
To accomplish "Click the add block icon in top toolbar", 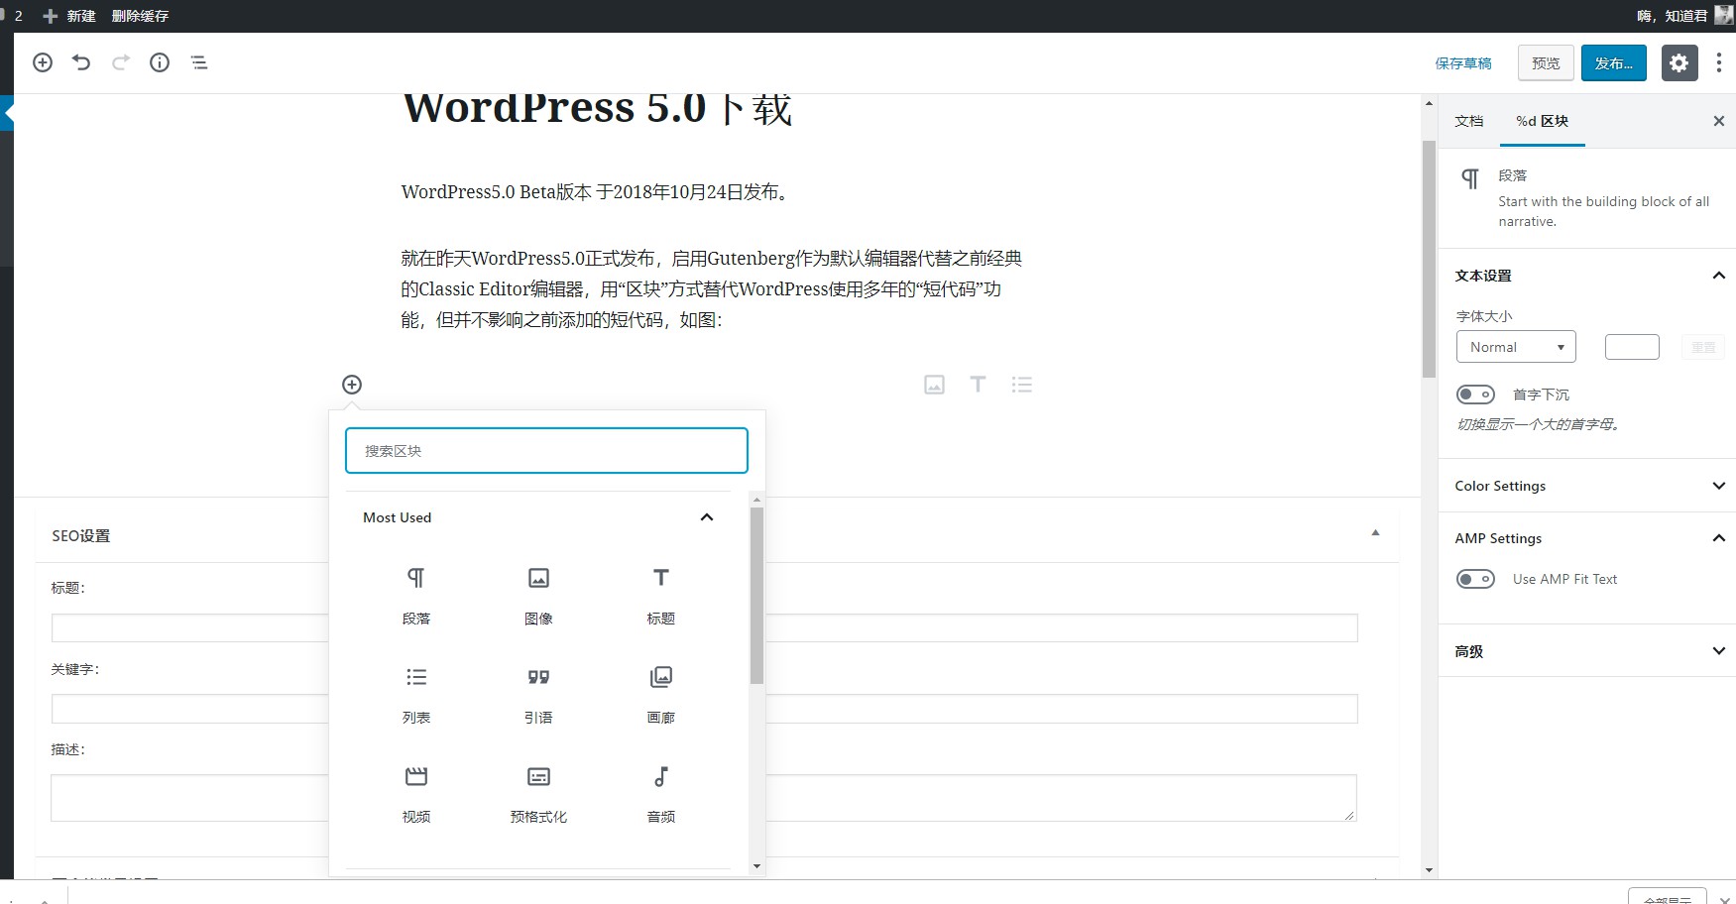I will click(x=43, y=62).
